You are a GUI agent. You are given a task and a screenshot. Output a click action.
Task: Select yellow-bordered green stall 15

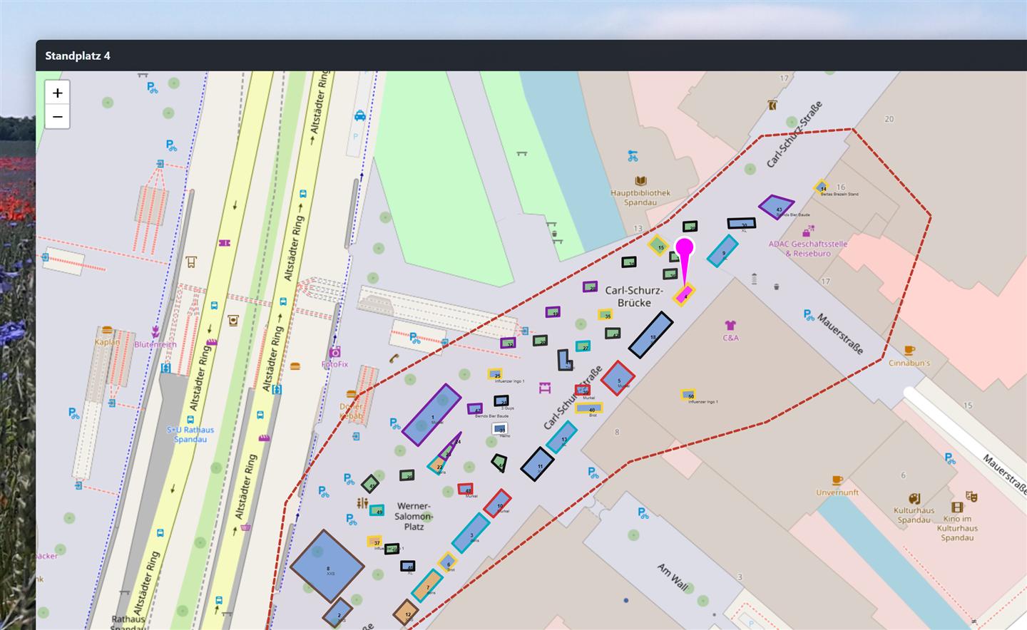tap(660, 246)
